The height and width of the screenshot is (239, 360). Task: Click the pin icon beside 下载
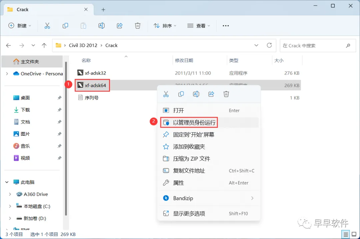tap(59, 110)
